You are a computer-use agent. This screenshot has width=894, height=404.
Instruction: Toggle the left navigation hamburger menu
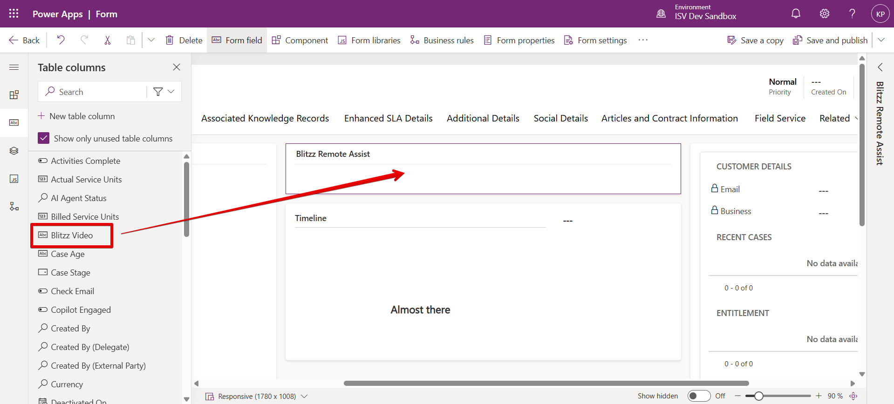tap(14, 67)
